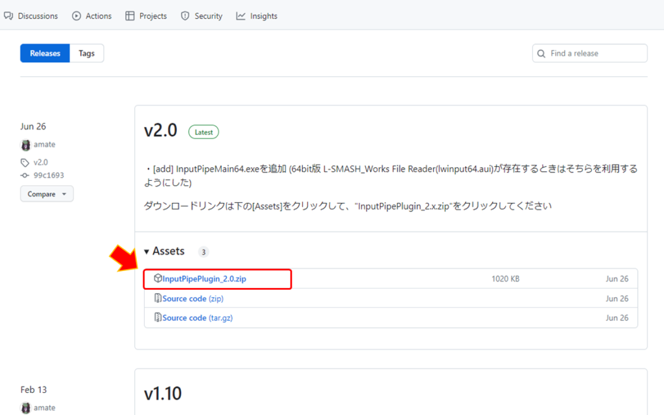
Task: Click the magnifier icon in the release search box
Action: 541,53
